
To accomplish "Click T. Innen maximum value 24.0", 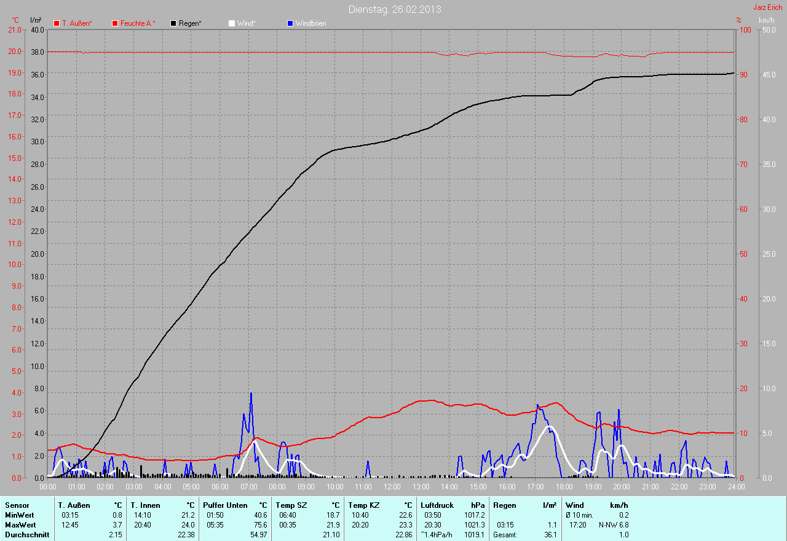I will click(188, 525).
